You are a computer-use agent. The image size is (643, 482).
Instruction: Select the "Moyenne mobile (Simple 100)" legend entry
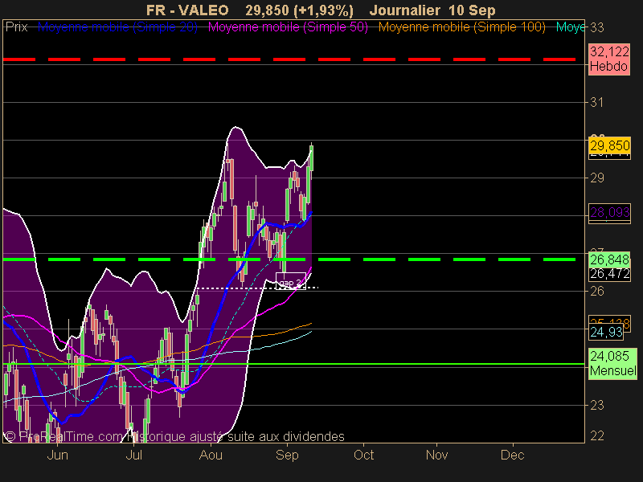click(461, 27)
